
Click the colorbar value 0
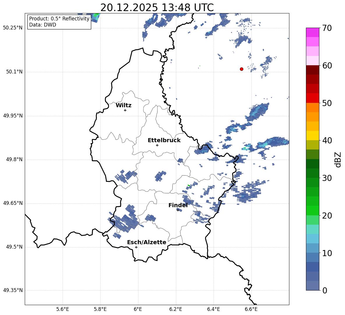click(325, 291)
